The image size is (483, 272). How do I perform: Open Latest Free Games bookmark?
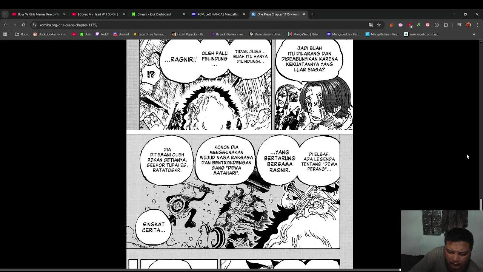149,34
